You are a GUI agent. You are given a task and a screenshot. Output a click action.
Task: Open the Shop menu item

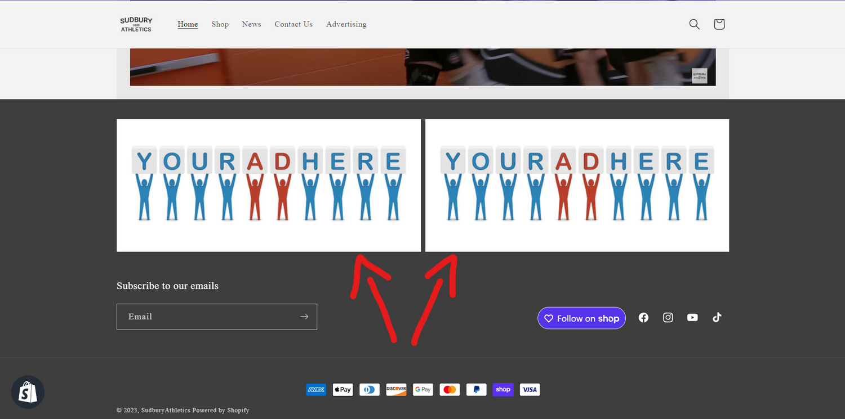(220, 24)
